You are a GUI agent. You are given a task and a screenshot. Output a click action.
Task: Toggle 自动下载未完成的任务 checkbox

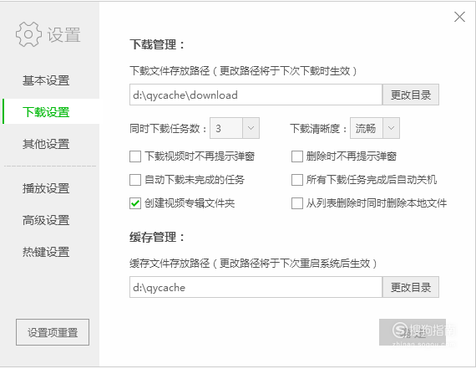click(135, 180)
